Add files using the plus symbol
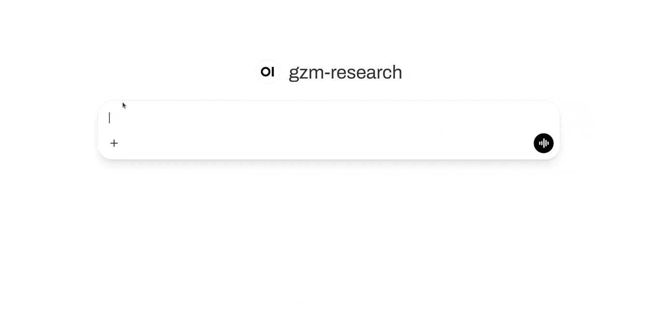 pos(114,143)
